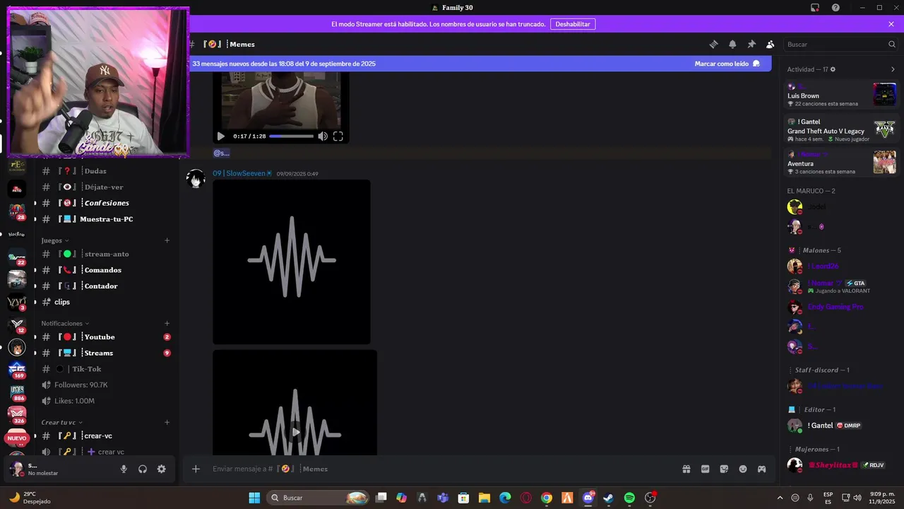Screen dimensions: 904x509
Task: Open the Help question mark icon
Action: [x=835, y=8]
